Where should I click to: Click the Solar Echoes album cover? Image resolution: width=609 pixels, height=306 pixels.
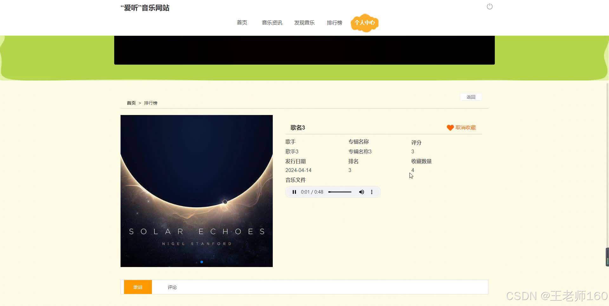click(x=197, y=191)
